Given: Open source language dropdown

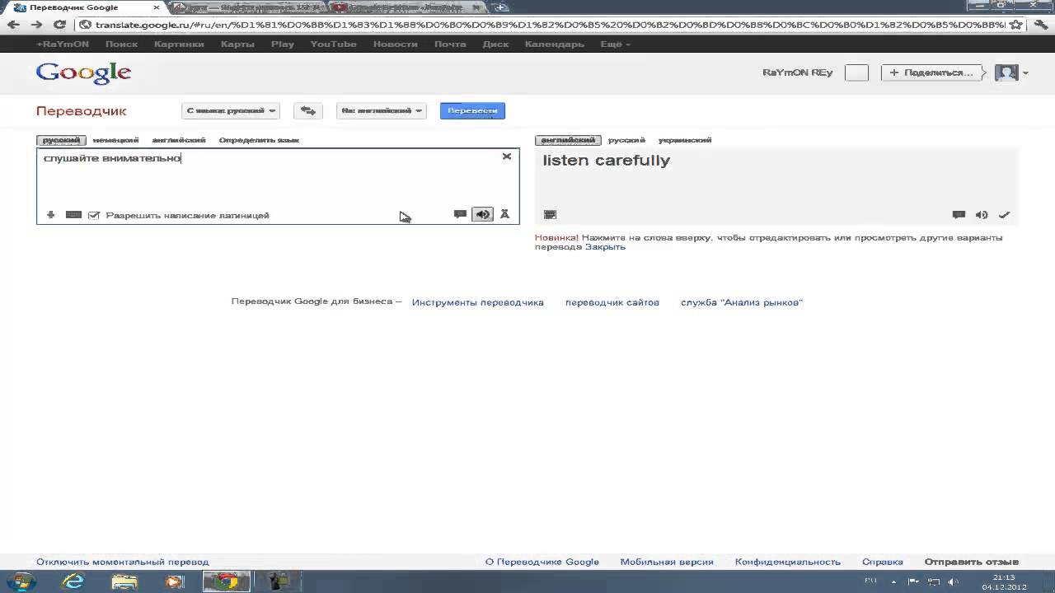Looking at the screenshot, I should pyautogui.click(x=231, y=110).
